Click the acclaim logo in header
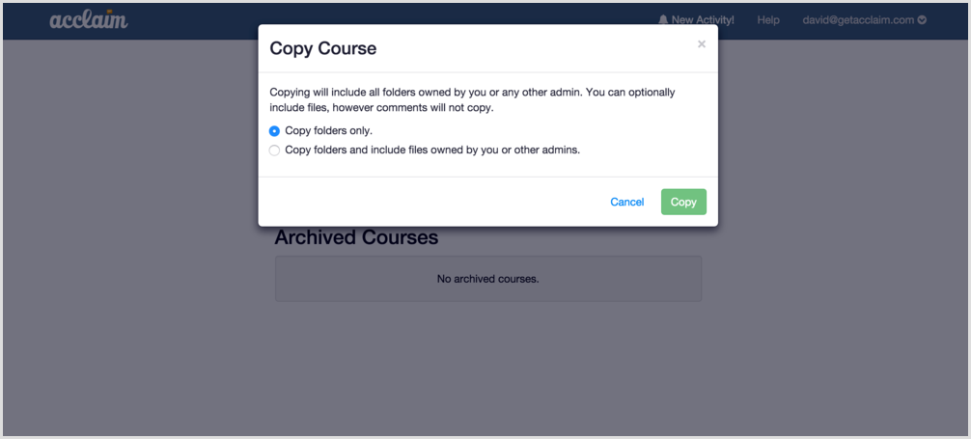 coord(89,20)
